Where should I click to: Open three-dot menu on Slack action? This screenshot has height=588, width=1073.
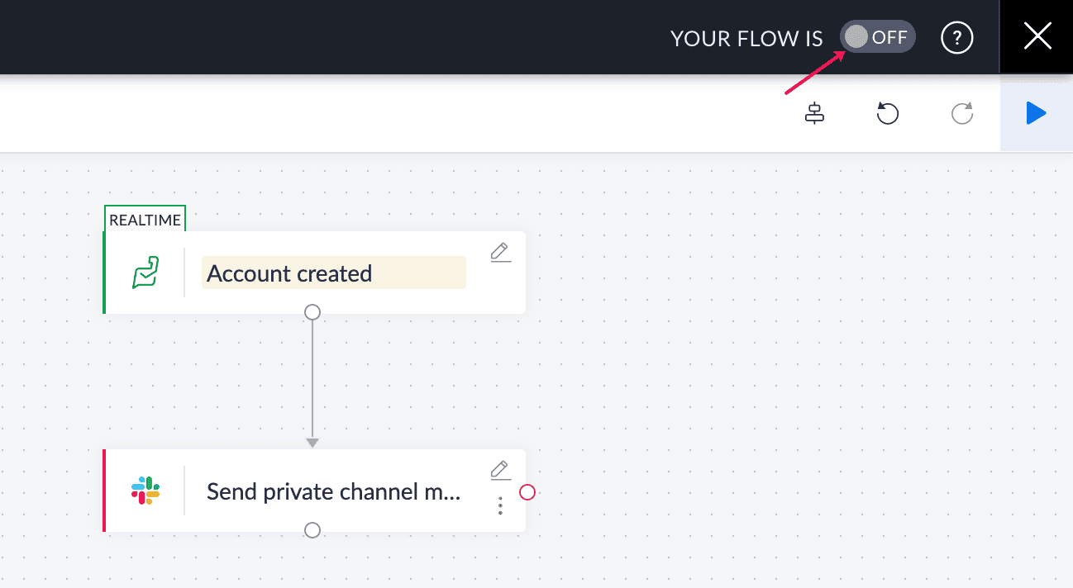point(500,505)
